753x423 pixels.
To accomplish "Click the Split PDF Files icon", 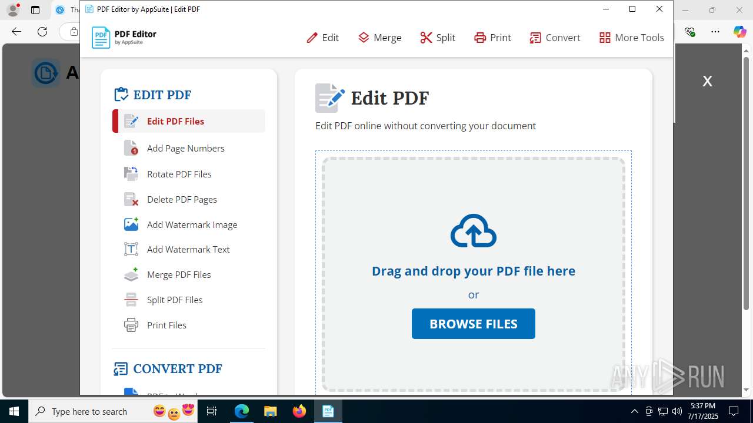I will coord(131,300).
